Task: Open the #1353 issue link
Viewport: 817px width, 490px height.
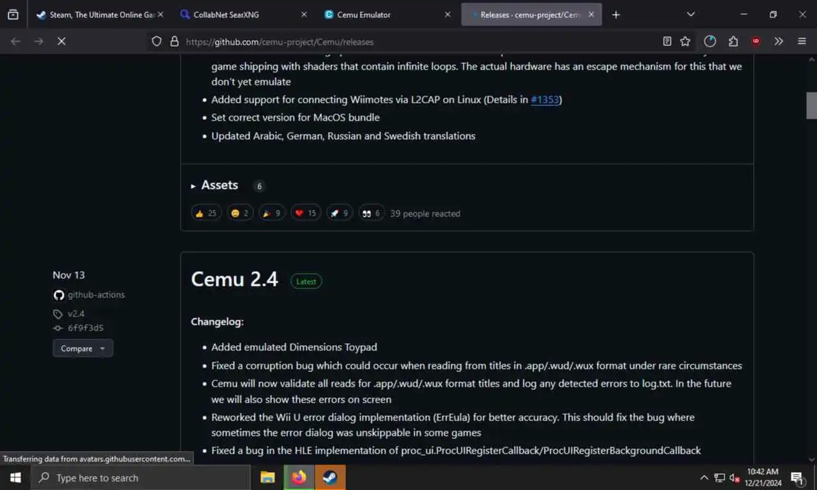Action: pos(544,100)
